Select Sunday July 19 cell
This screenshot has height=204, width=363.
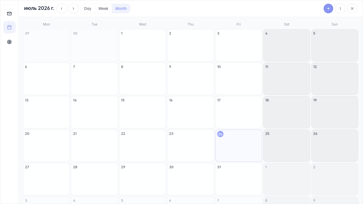335,112
